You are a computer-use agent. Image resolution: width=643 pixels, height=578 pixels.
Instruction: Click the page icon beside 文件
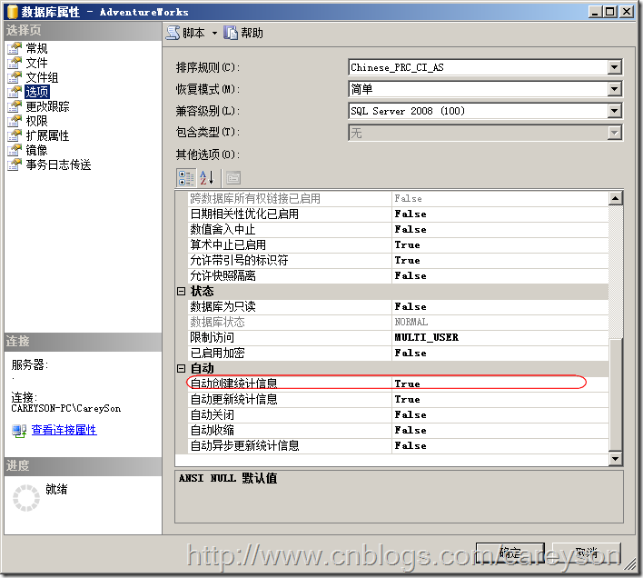click(x=15, y=63)
